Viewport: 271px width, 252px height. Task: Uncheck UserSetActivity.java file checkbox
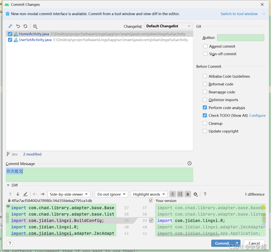(10, 40)
